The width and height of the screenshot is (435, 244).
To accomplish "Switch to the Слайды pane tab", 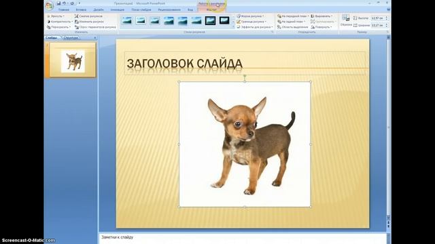I will click(52, 38).
